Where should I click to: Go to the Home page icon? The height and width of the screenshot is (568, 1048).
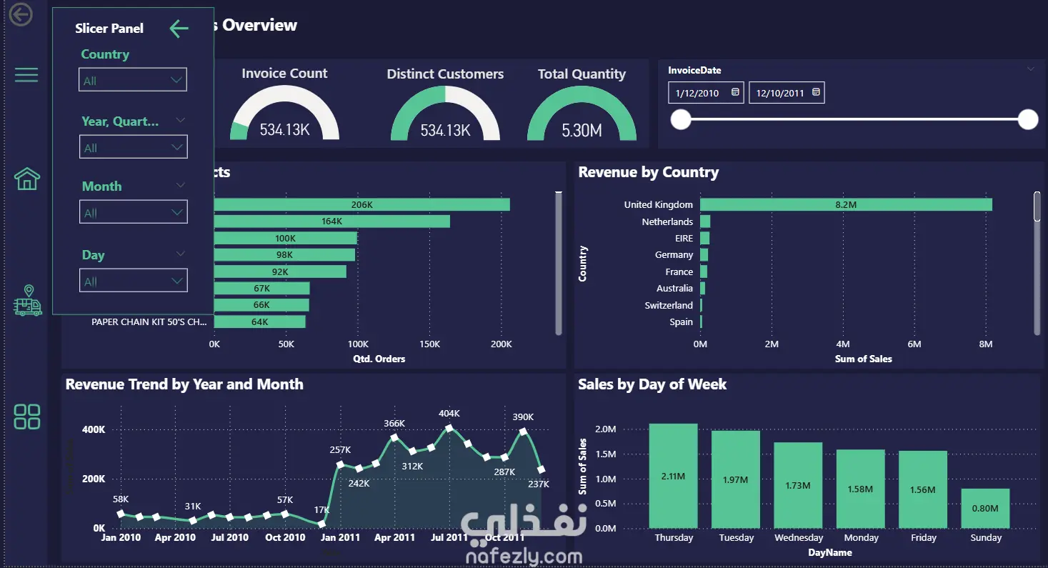pyautogui.click(x=27, y=179)
